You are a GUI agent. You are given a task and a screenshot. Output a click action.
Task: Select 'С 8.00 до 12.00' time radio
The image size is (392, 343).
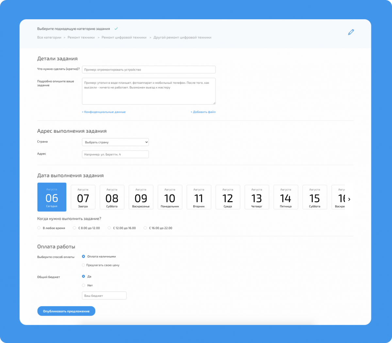(x=74, y=228)
